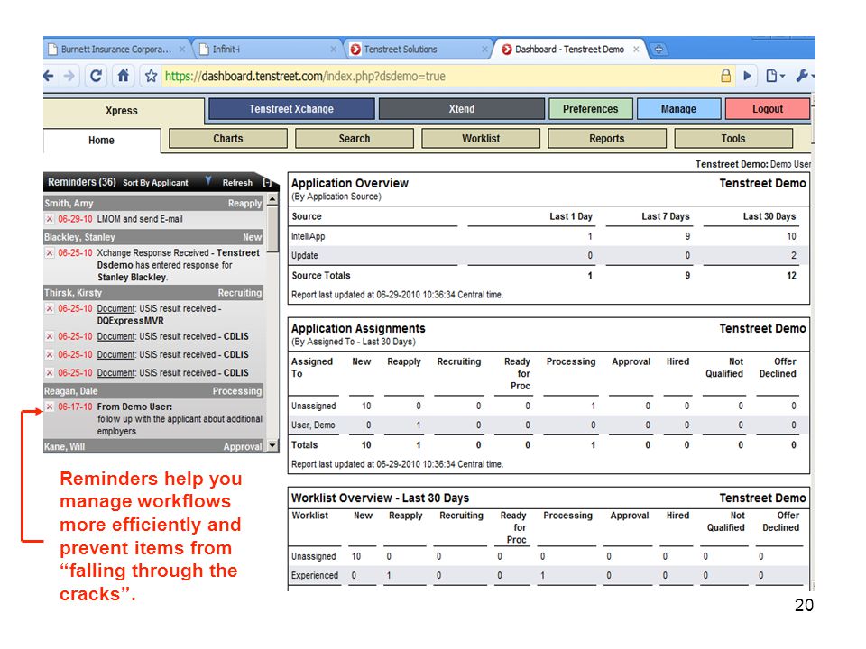
Task: Dismiss the From Demo User reminder
Action: coord(50,407)
